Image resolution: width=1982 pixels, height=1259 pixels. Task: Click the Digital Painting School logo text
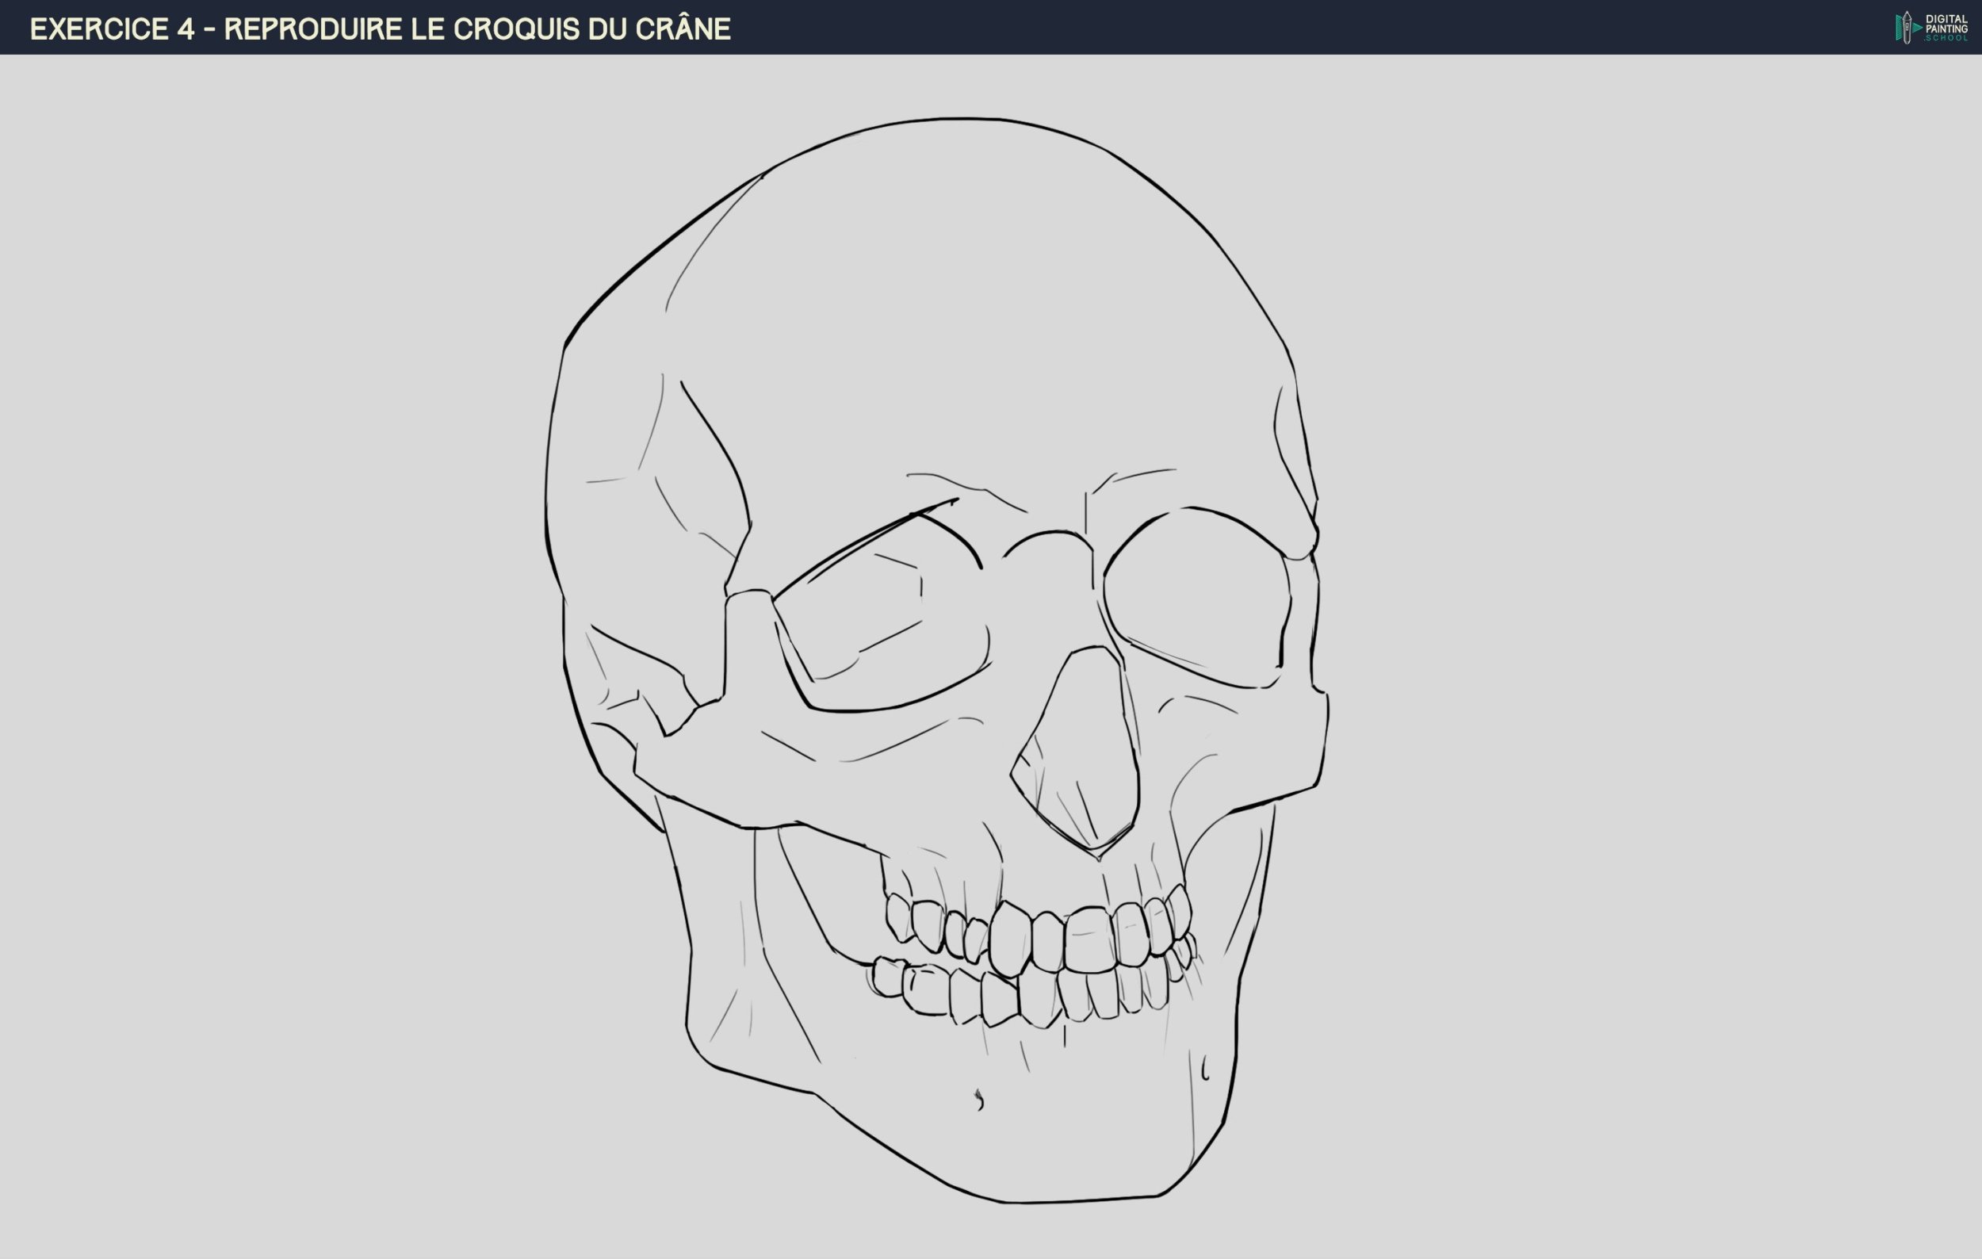point(1946,27)
